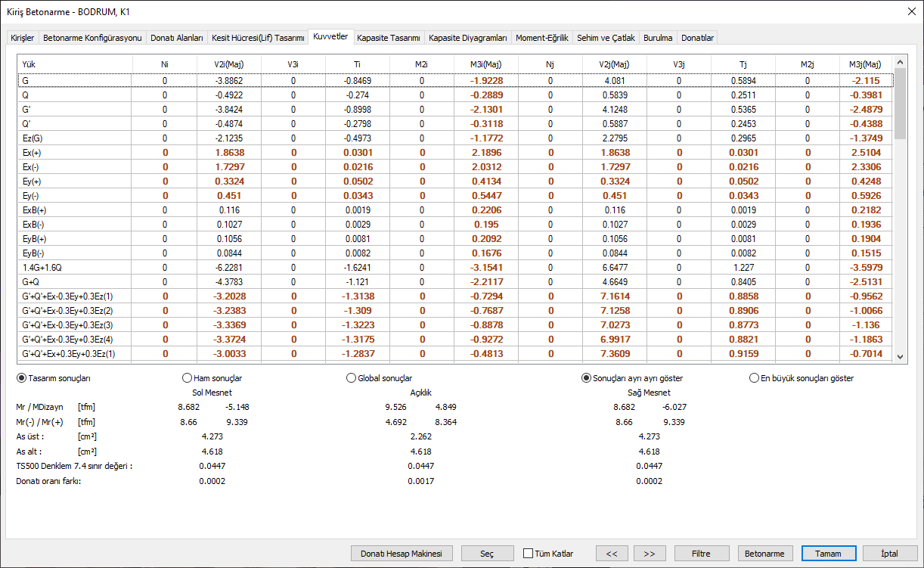Image resolution: width=924 pixels, height=568 pixels.
Task: Click the Tamam button to confirm
Action: point(828,554)
